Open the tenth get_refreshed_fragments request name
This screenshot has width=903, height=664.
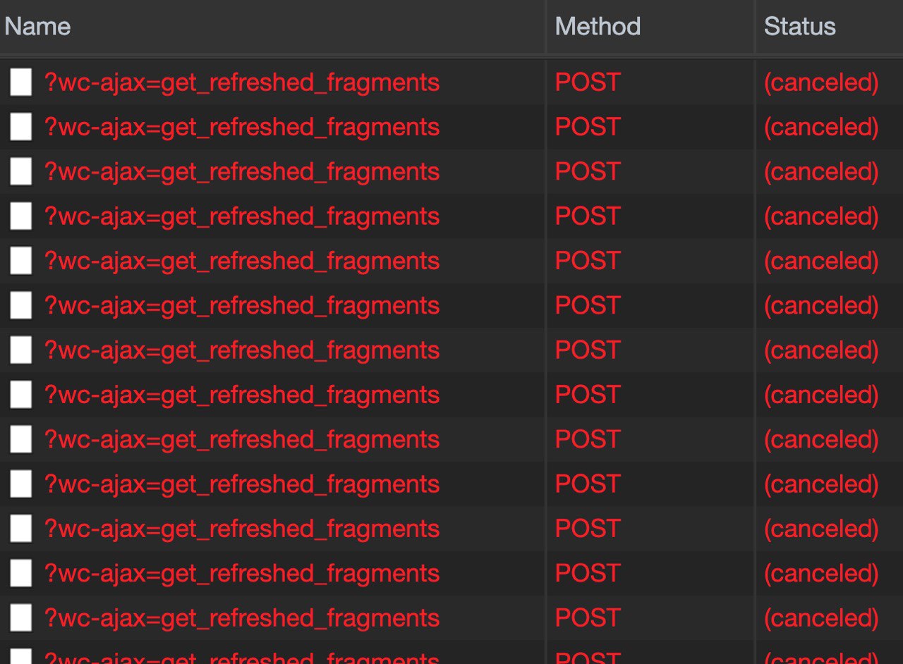coord(242,484)
